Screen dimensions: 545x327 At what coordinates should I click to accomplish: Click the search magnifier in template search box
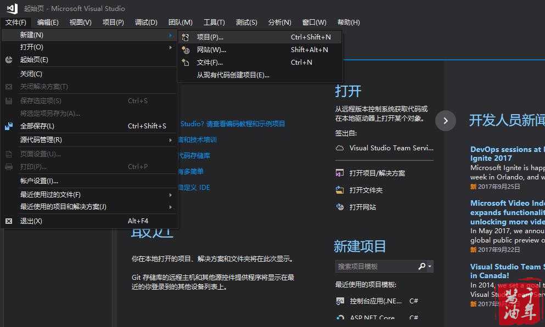(422, 267)
